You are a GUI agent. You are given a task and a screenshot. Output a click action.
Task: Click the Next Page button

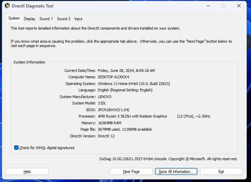point(131,171)
